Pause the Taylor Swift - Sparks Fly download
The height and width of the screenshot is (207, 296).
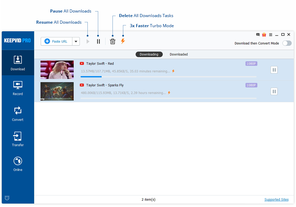click(x=274, y=91)
